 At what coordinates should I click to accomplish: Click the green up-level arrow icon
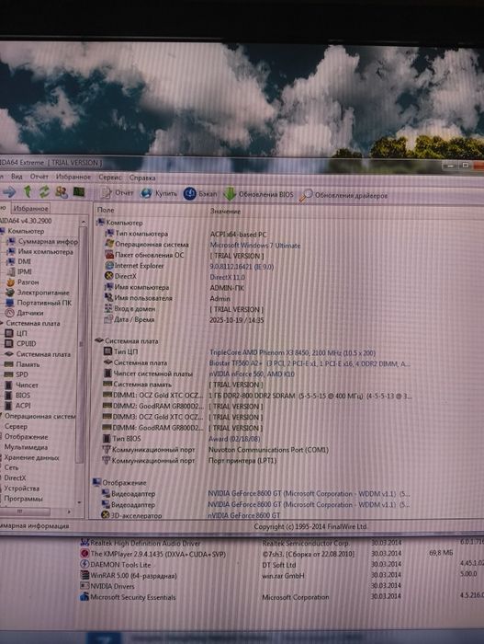(28, 191)
